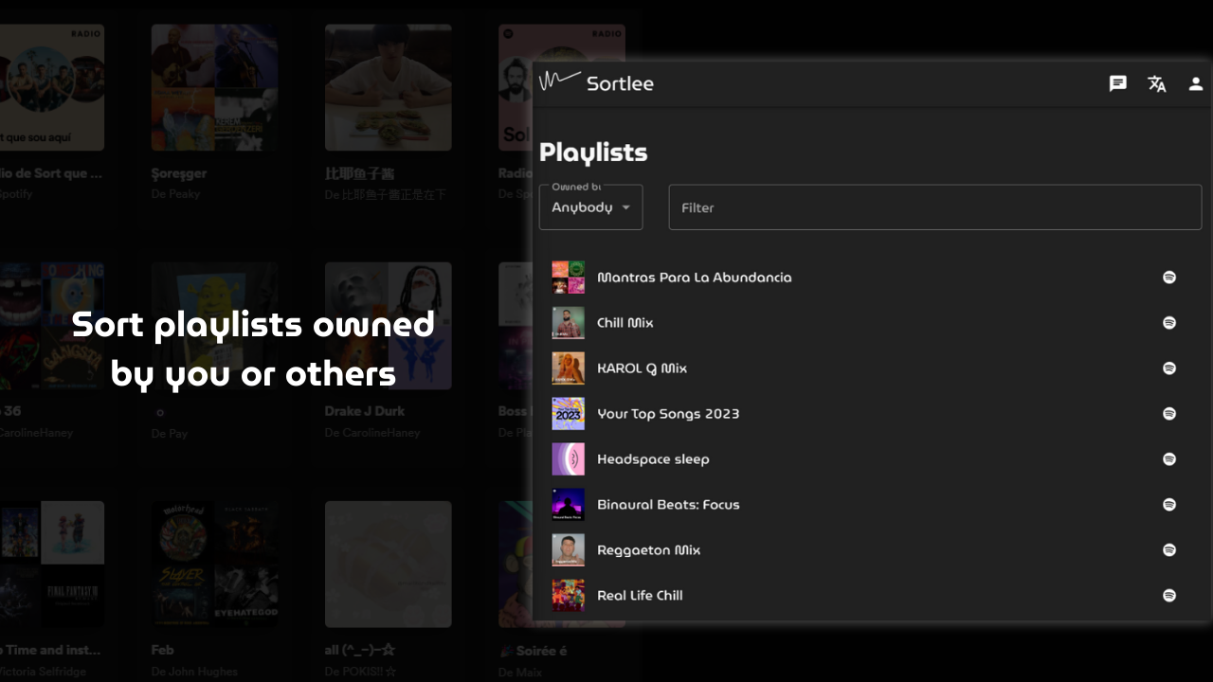Select the Reggaeton Mix cover thumbnail
This screenshot has width=1213, height=682.
click(569, 550)
